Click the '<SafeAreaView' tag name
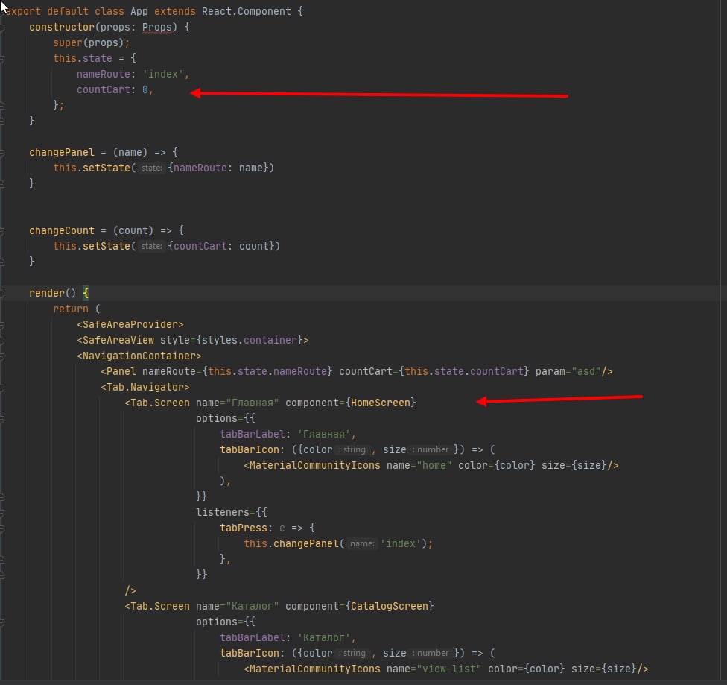 tap(115, 340)
